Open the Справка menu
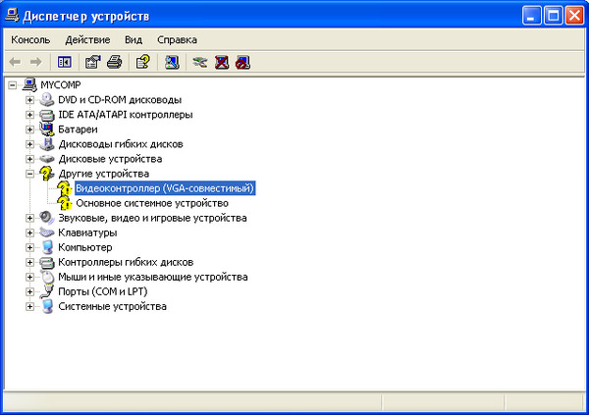Viewport: 589px width, 415px height. [x=177, y=40]
